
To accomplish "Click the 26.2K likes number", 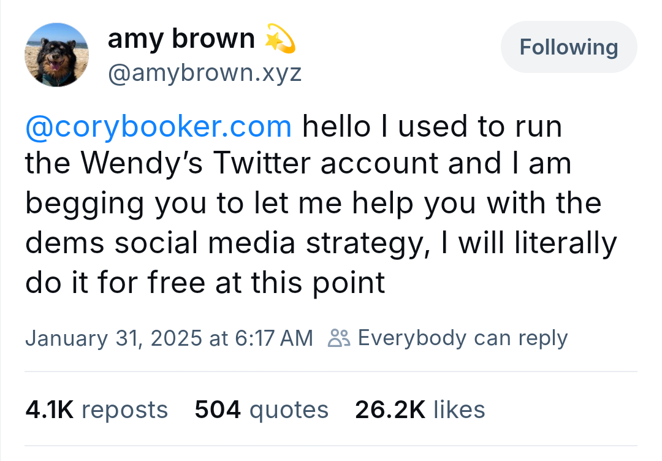I will click(x=390, y=410).
